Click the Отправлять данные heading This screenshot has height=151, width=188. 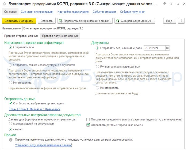(x=20, y=99)
